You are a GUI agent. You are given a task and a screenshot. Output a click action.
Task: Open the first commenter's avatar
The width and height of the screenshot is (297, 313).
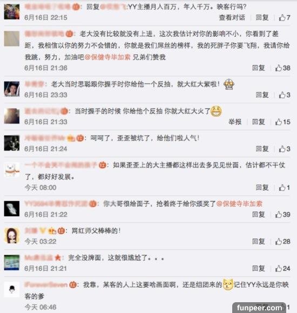pos(12,12)
